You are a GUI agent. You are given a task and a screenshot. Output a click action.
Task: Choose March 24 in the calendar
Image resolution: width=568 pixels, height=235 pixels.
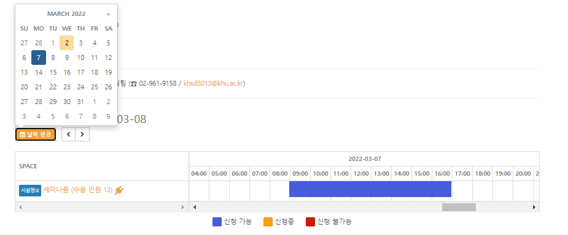pos(81,87)
